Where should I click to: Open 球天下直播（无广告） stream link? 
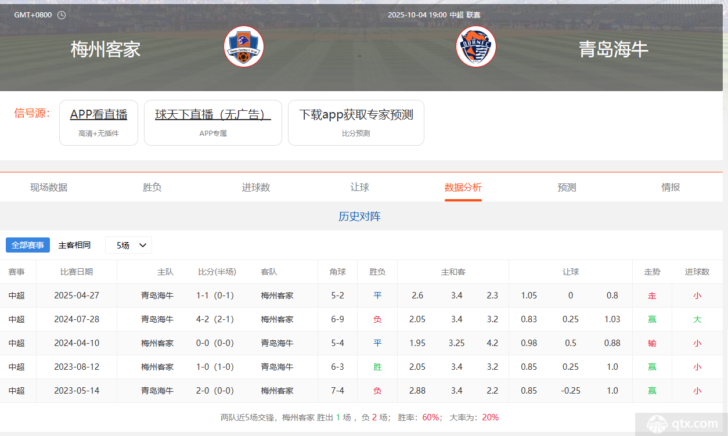(x=212, y=115)
